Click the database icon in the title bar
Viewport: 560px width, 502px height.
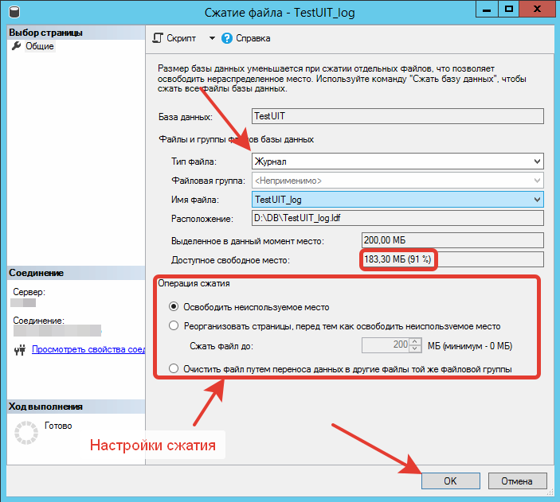pos(14,12)
